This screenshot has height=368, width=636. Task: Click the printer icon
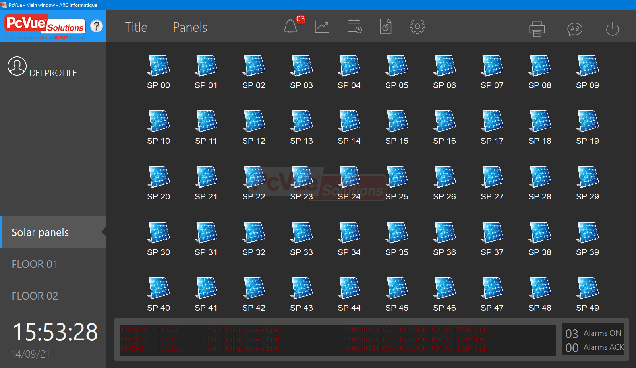pos(537,29)
